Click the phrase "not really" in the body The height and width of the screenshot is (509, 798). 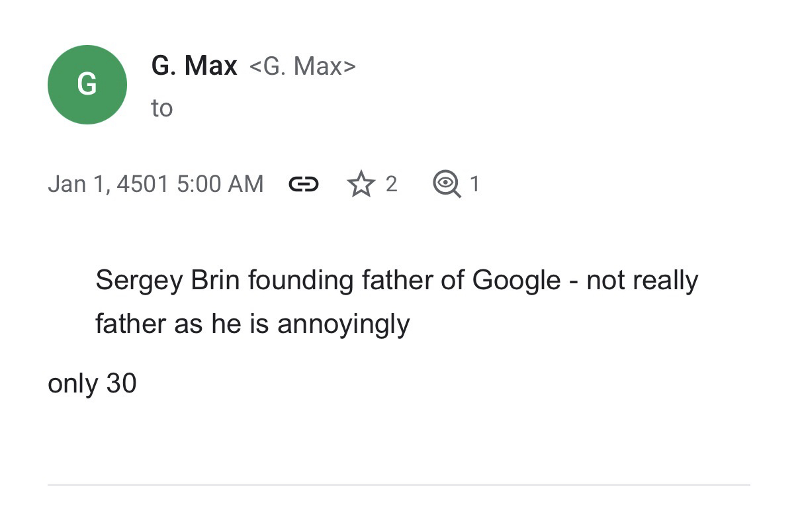click(x=642, y=281)
